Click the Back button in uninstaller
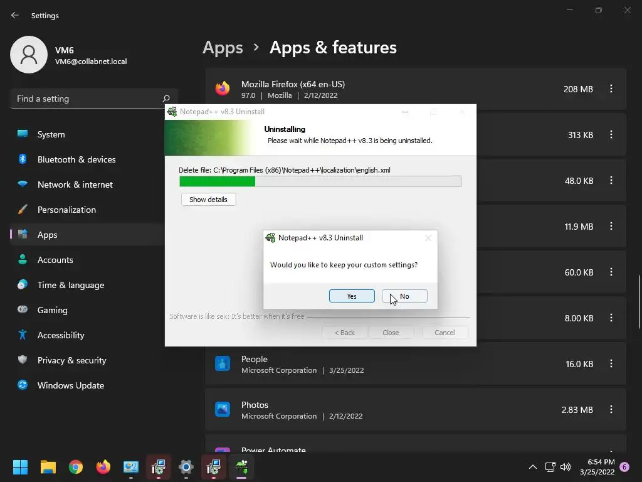Image resolution: width=642 pixels, height=482 pixels. pos(344,333)
